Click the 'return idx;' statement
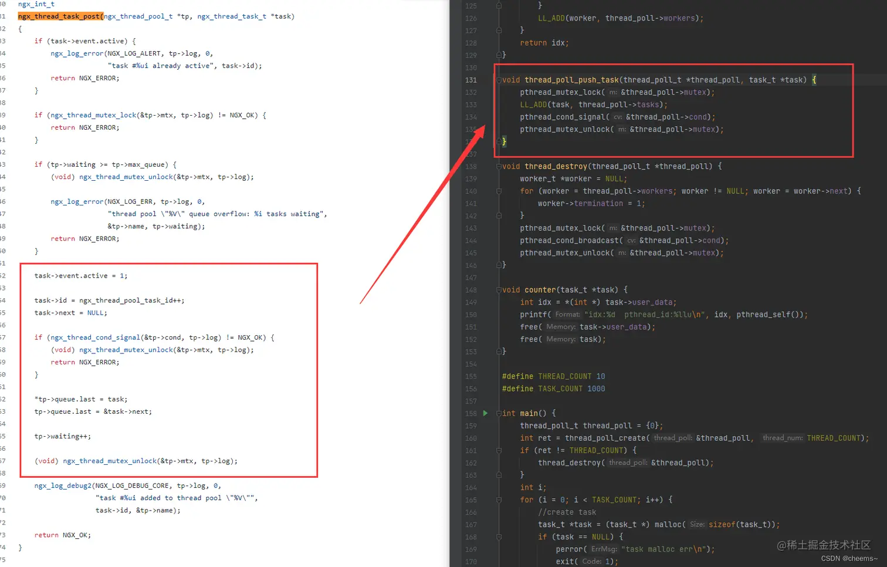887x567 pixels. coord(544,43)
